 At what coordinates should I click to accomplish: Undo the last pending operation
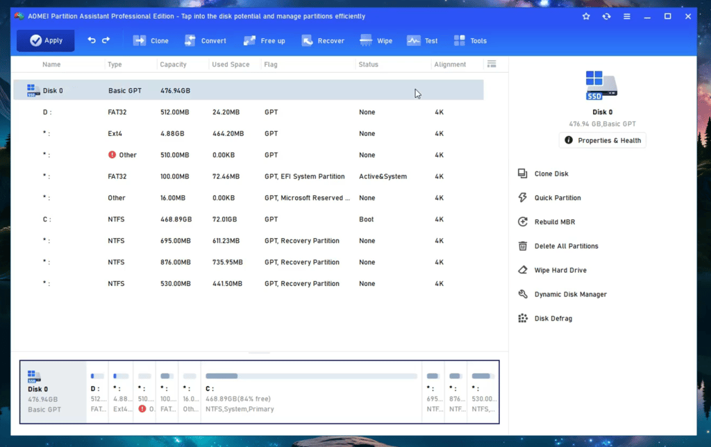tap(92, 40)
